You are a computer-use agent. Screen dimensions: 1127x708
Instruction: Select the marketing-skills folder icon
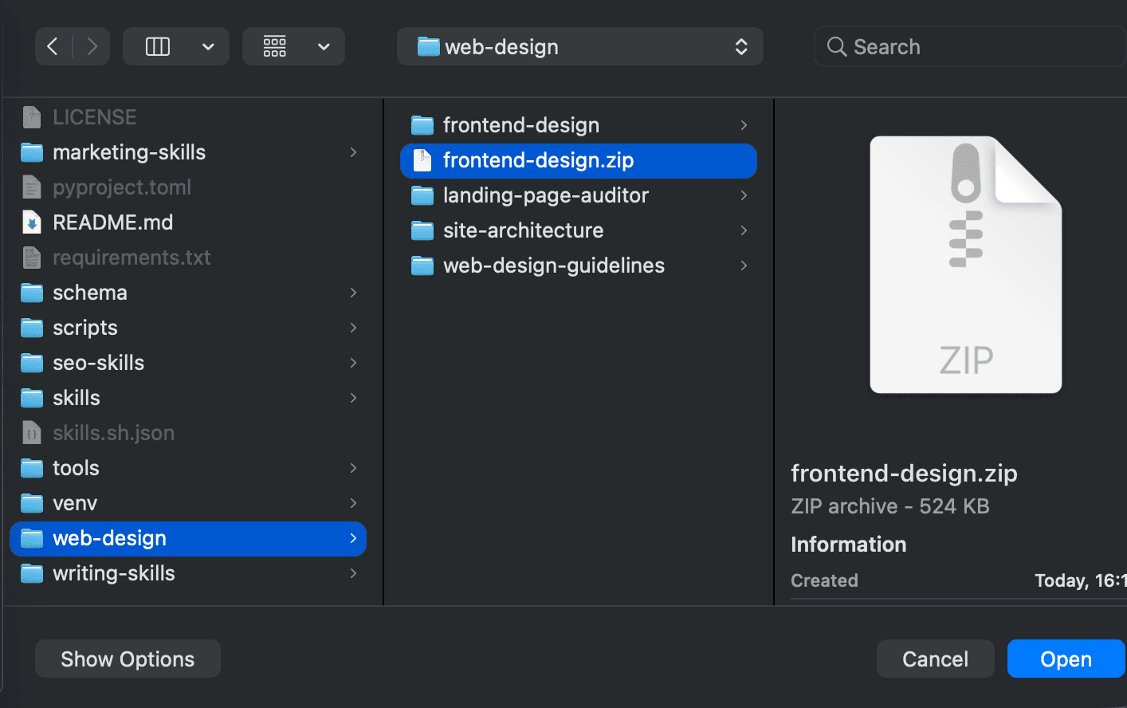click(x=32, y=152)
